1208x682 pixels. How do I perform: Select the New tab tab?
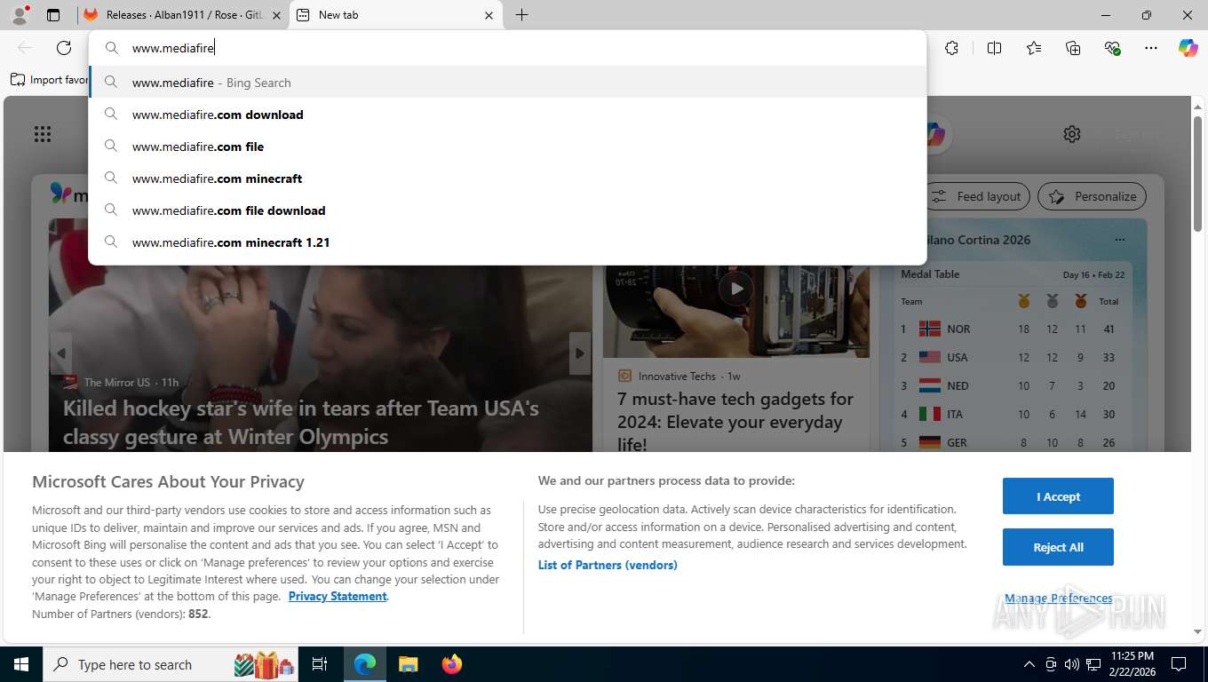point(395,15)
